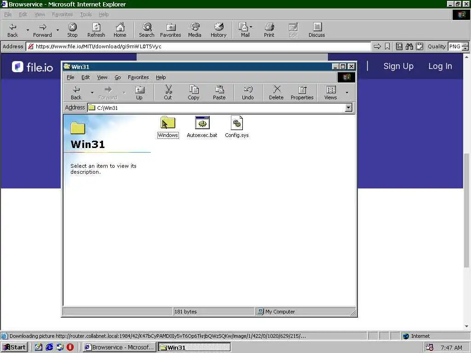Go to Home page in Internet Explorer
Image resolution: width=471 pixels, height=353 pixels.
(x=120, y=30)
